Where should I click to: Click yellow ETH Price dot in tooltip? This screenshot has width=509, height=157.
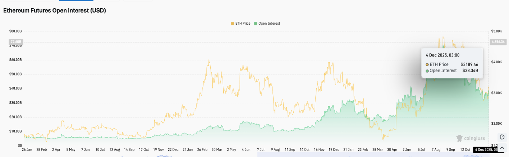point(427,64)
